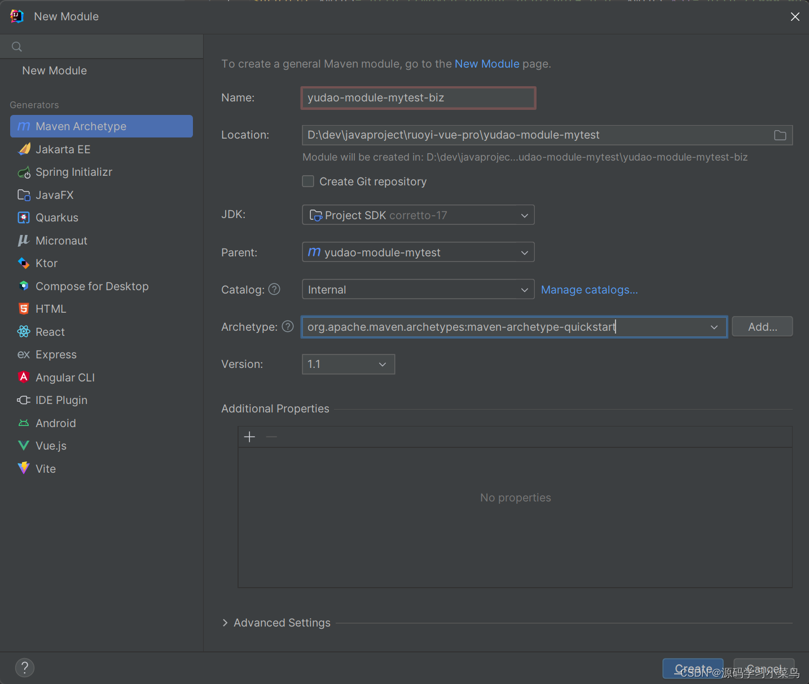Open help with bottom question-mark button
809x684 pixels.
coord(25,668)
